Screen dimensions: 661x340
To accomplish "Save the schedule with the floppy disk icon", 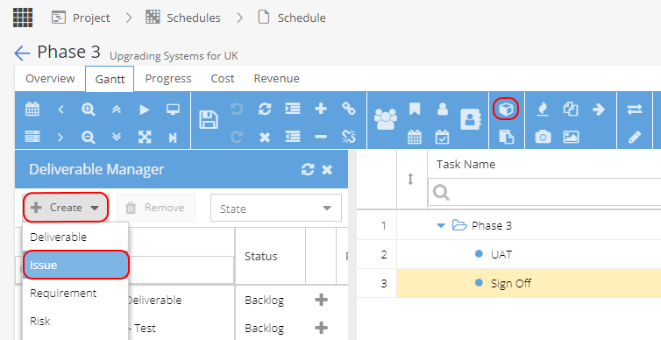I will [209, 120].
